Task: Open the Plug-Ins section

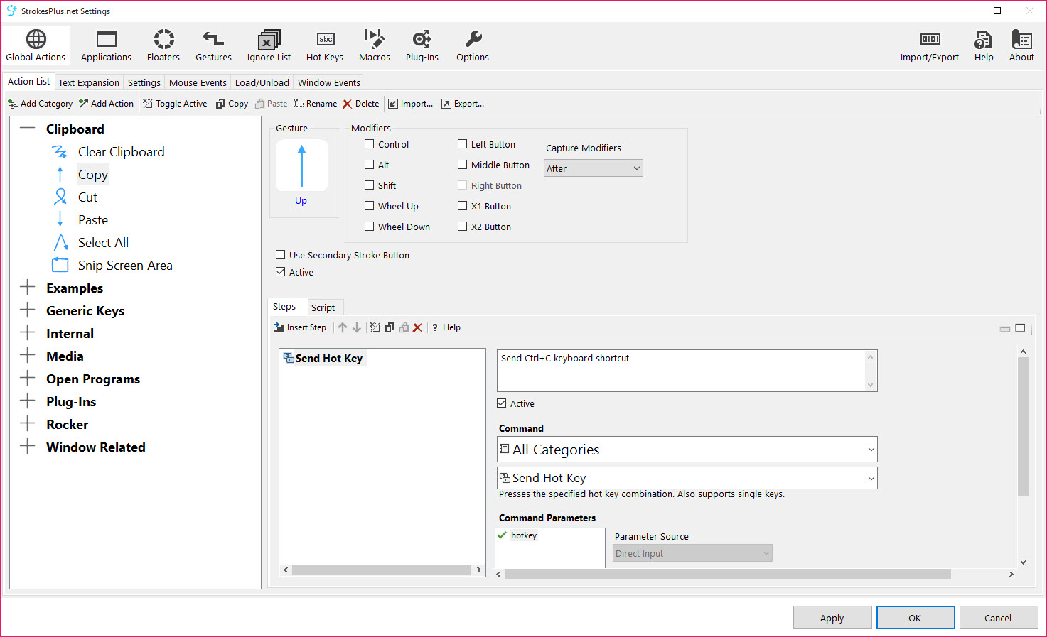Action: click(x=422, y=45)
